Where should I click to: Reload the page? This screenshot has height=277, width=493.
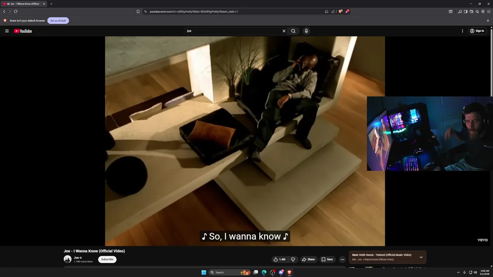[x=16, y=12]
